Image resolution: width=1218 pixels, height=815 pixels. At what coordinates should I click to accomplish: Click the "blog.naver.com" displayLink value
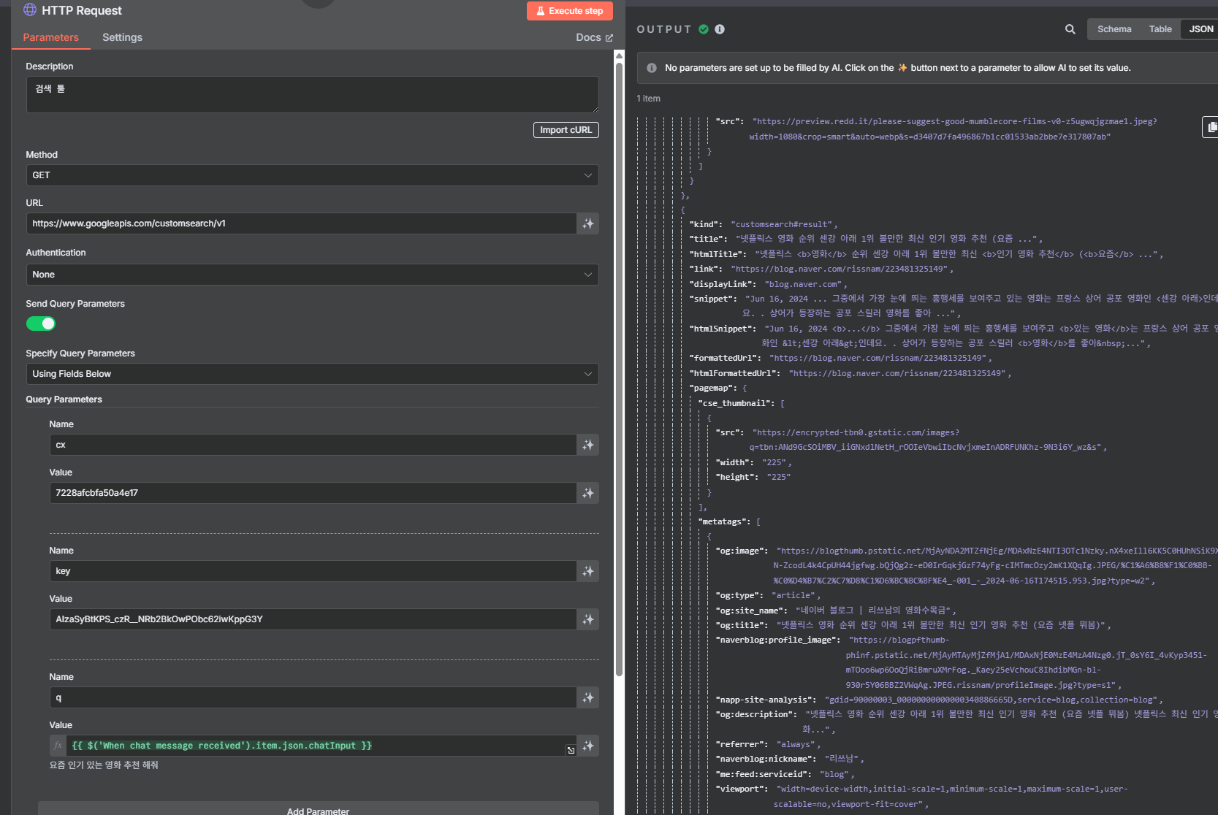point(804,284)
